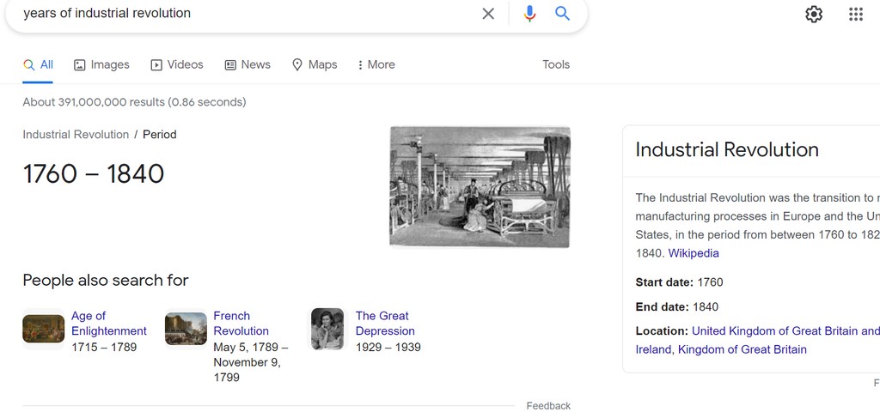Switch to the Maps tab

pyautogui.click(x=315, y=65)
